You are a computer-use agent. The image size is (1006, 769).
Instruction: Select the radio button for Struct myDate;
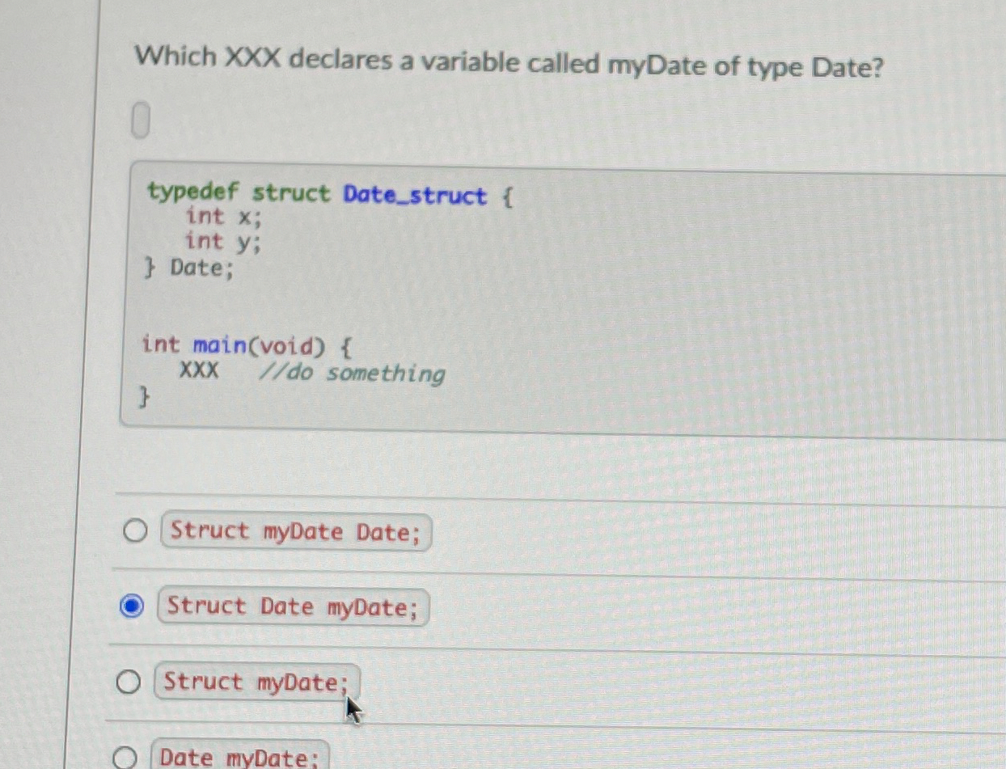(x=129, y=682)
